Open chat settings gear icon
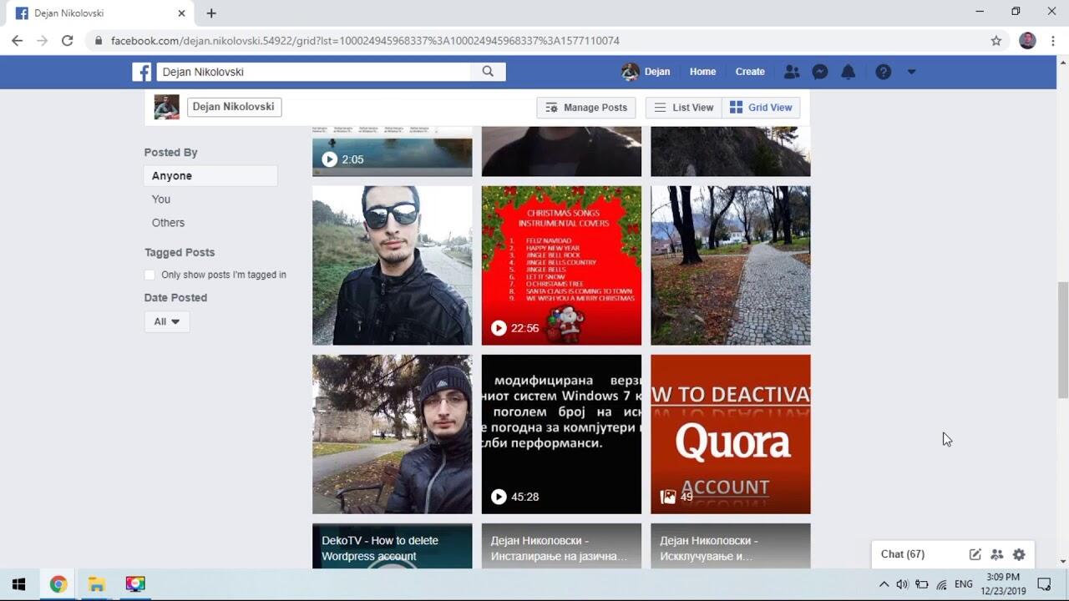This screenshot has height=601, width=1069. 1019,554
